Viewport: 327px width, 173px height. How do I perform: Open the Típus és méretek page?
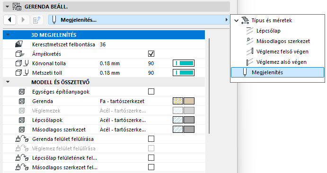tap(272, 20)
